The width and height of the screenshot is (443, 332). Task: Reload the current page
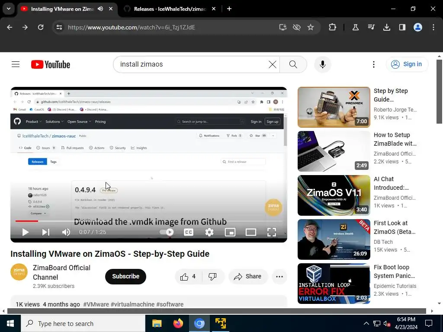pos(41,27)
